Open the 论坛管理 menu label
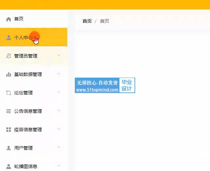 point(23,93)
